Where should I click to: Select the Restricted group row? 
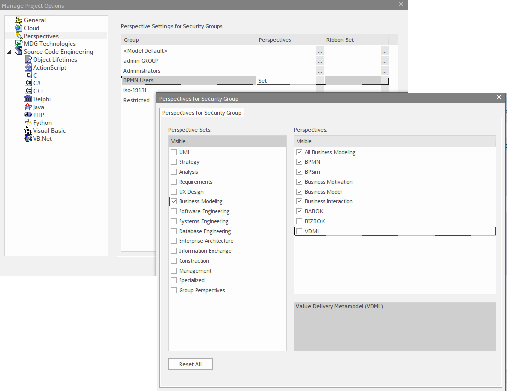[x=137, y=100]
